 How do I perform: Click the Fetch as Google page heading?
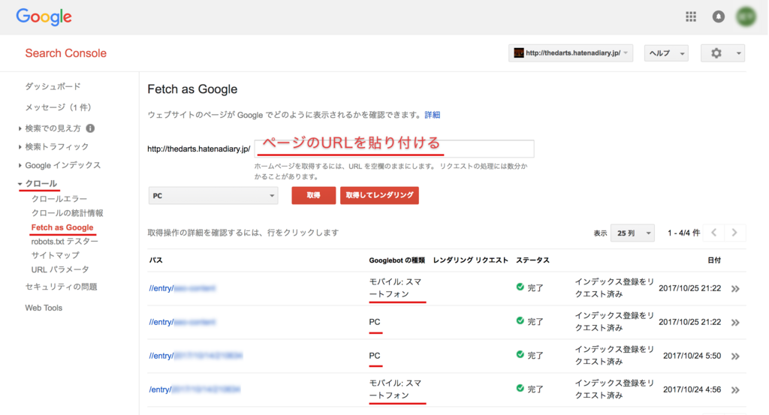pos(192,89)
